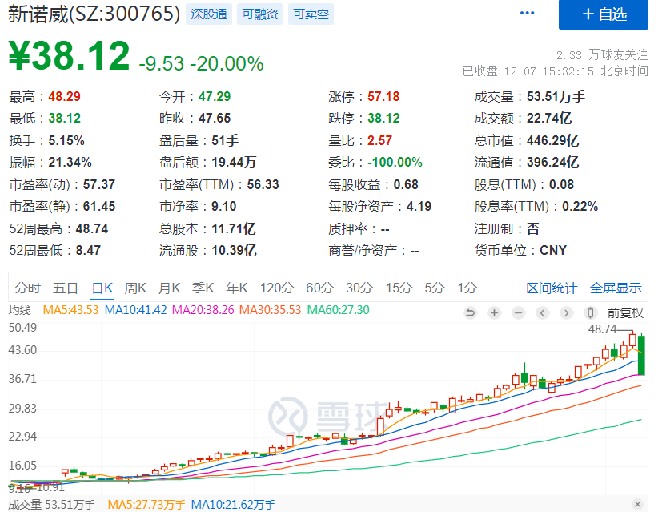The image size is (658, 512).
Task: Select the 季K chart tab
Action: (203, 288)
